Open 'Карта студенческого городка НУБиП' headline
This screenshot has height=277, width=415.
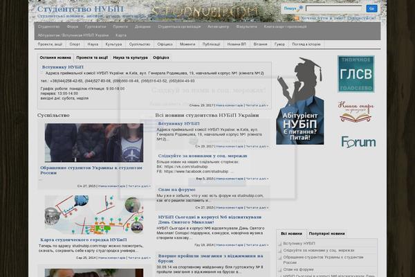click(84, 240)
